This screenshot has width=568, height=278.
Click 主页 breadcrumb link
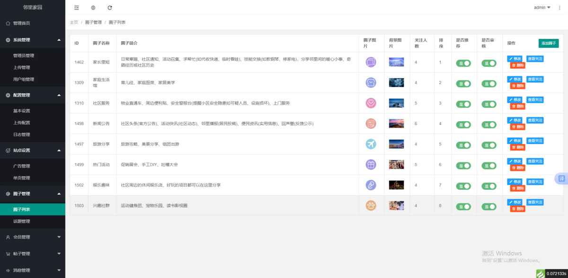click(x=74, y=22)
